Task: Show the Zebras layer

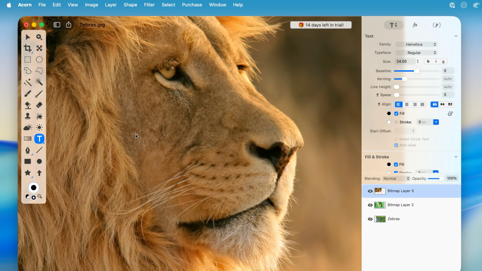Action: pyautogui.click(x=370, y=219)
